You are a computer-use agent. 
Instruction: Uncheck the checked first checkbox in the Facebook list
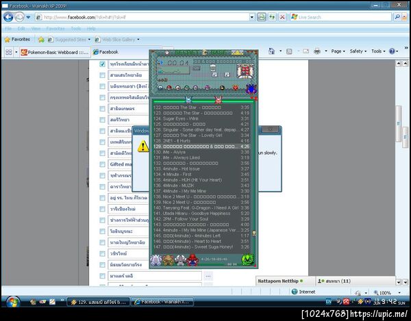pyautogui.click(x=103, y=64)
